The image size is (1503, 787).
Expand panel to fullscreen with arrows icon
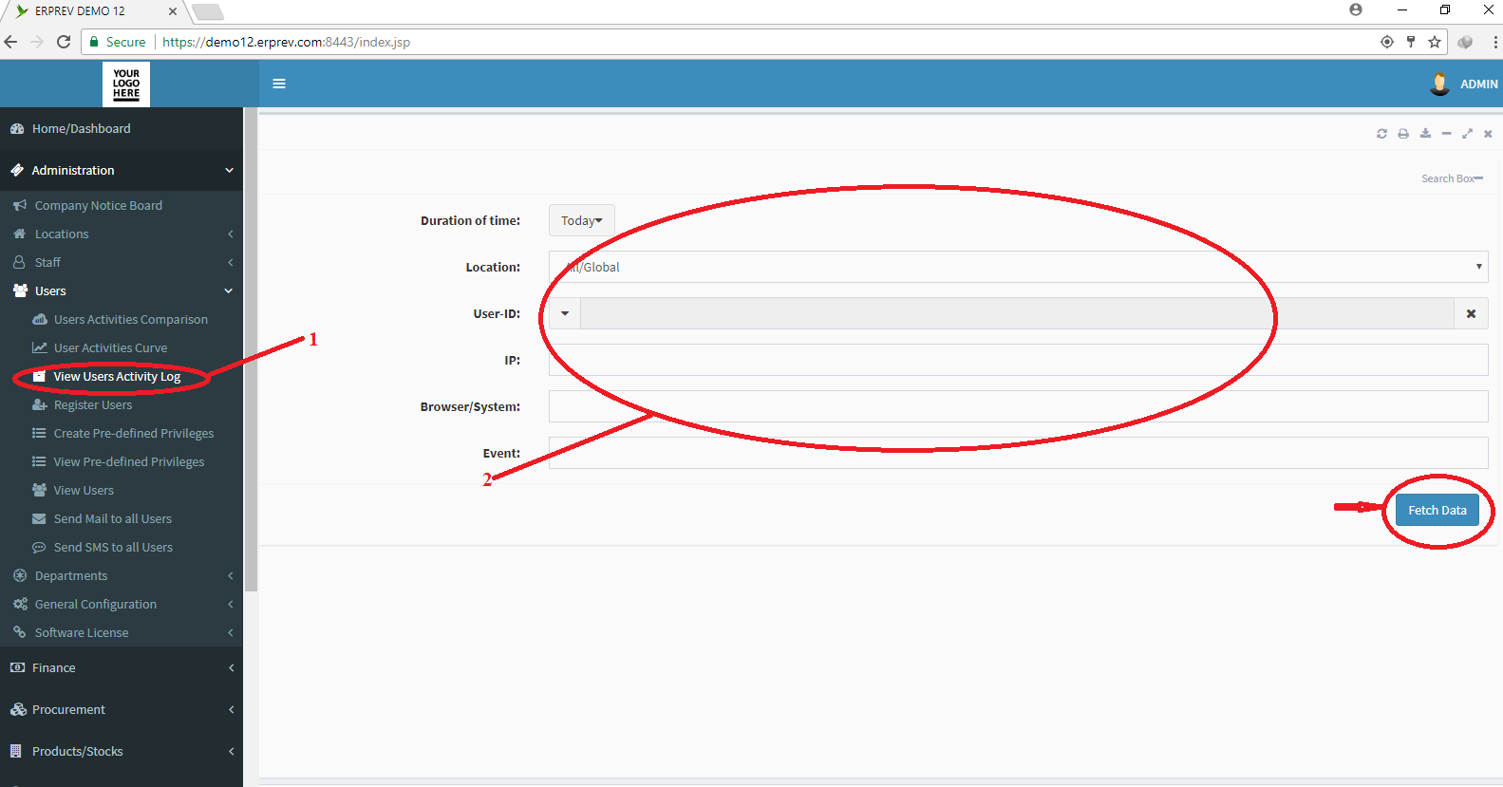point(1467,134)
